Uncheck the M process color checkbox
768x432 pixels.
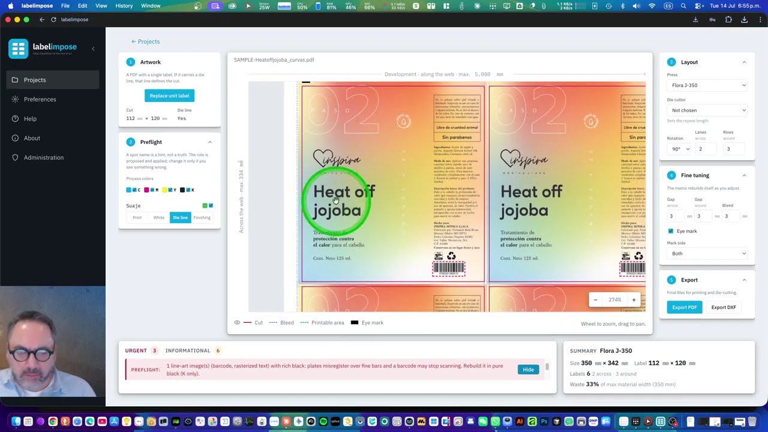(152, 190)
